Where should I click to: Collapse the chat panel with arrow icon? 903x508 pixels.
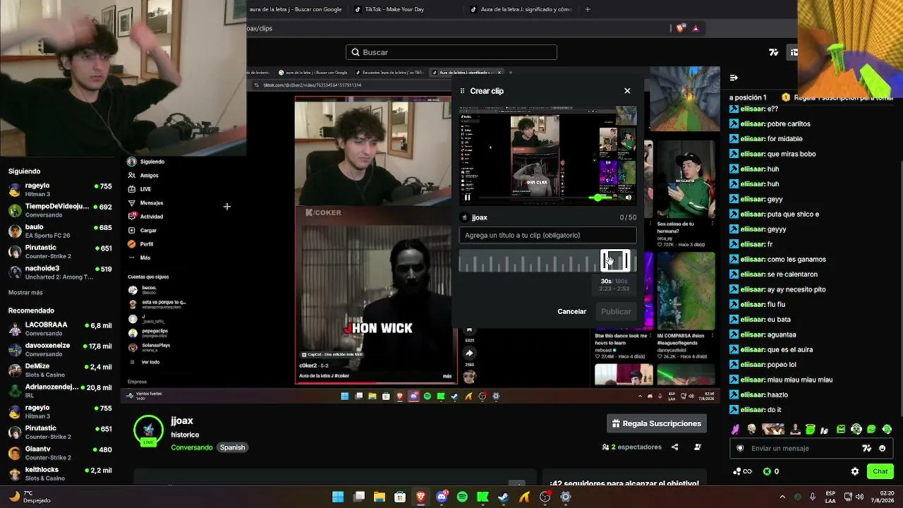[x=734, y=78]
